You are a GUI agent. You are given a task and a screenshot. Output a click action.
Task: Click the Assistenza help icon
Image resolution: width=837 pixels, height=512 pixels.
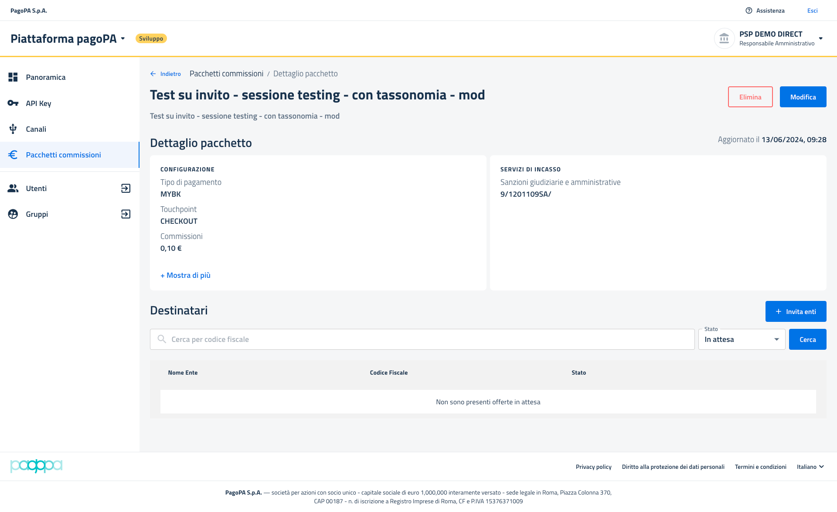[749, 10]
